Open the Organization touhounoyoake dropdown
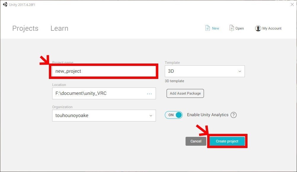Image resolution: width=297 pixels, height=172 pixels. 104,116
